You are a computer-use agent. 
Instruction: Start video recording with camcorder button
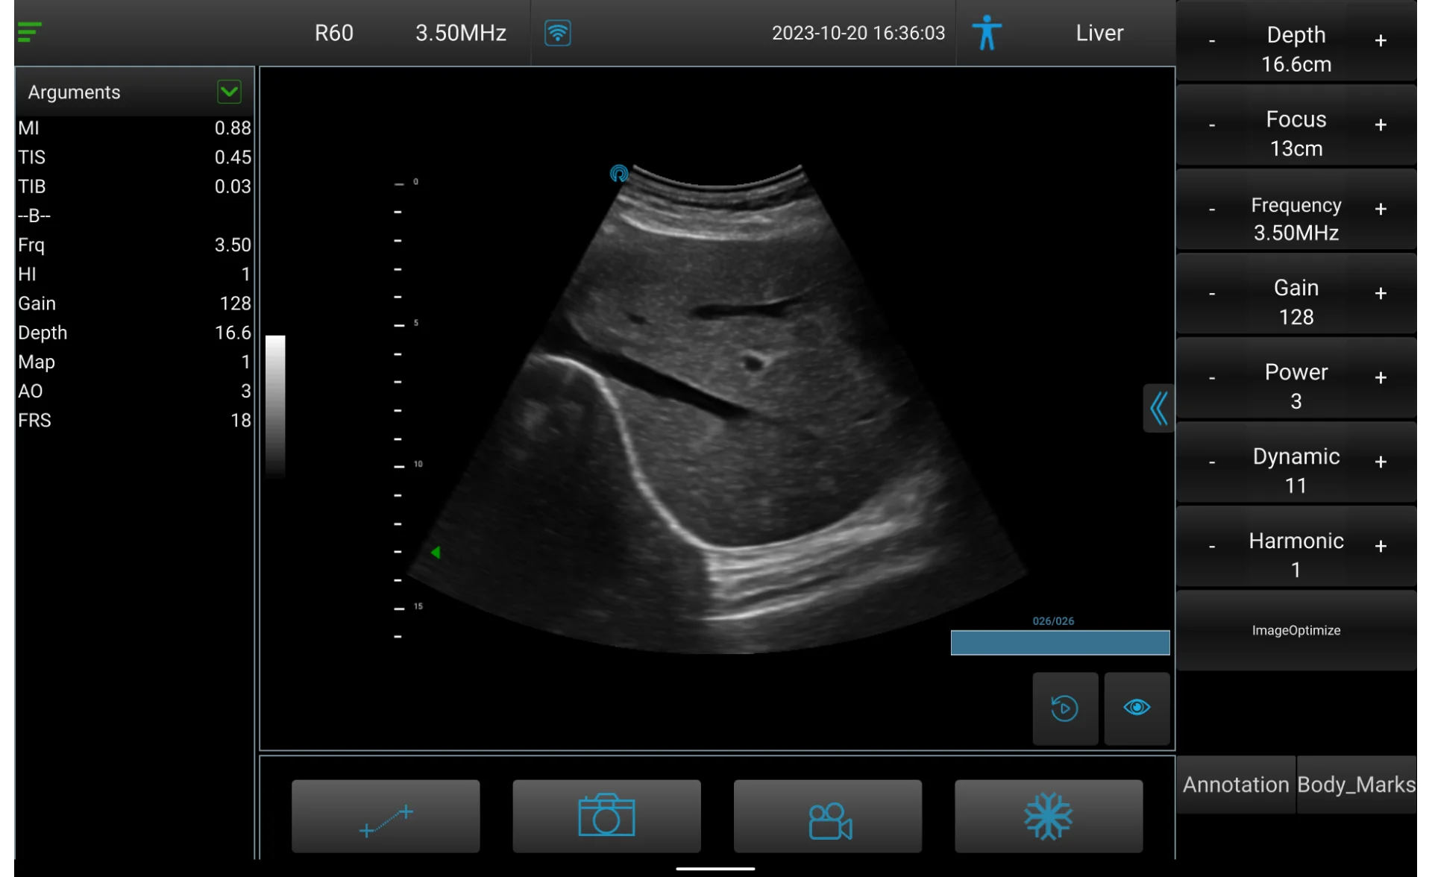(x=828, y=817)
